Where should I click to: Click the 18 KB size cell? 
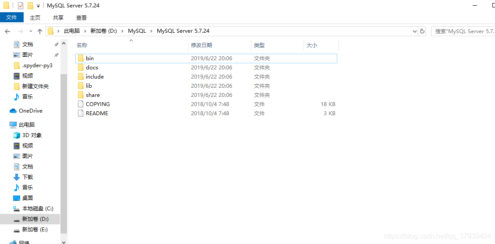tap(328, 104)
